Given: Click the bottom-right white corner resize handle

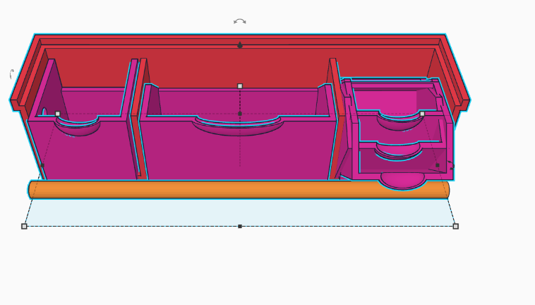Looking at the screenshot, I should 455,226.
